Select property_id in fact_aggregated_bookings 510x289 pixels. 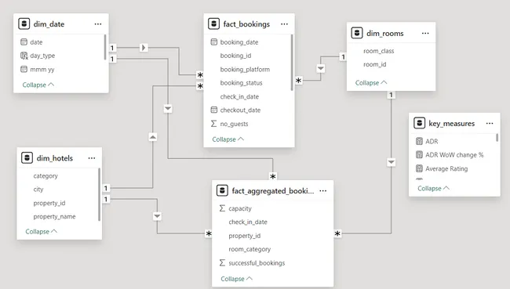[245, 236]
